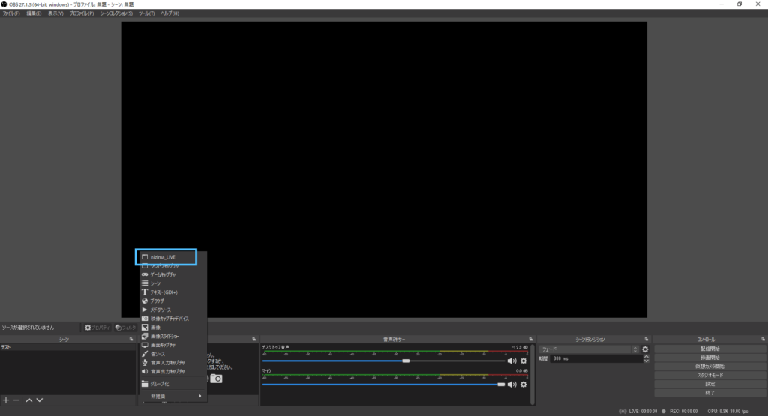
Task: Mute the デスクトップ音声 speaker
Action: click(511, 361)
